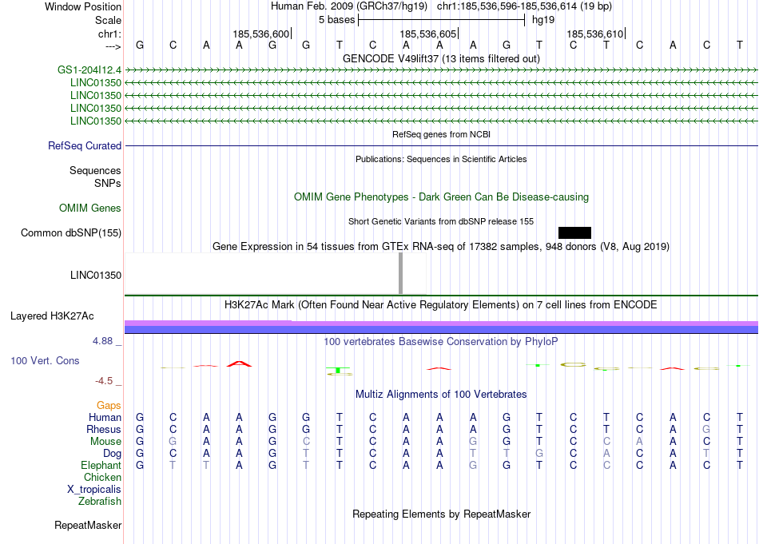
Task: Click the Window Position track label
Action: (x=83, y=6)
